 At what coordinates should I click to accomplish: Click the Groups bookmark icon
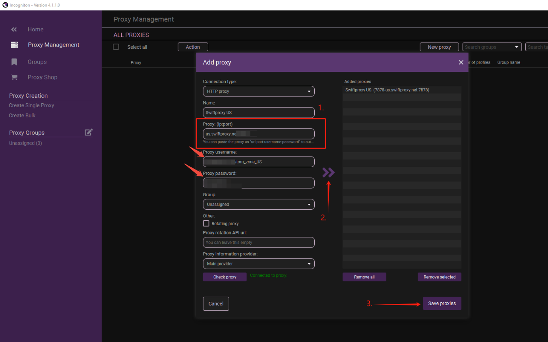pyautogui.click(x=14, y=62)
